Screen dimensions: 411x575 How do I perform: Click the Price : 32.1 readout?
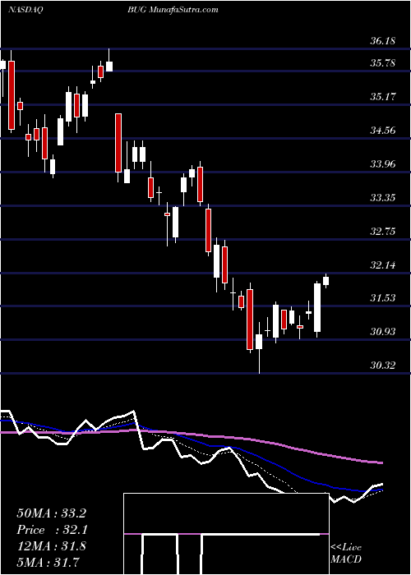click(x=51, y=530)
